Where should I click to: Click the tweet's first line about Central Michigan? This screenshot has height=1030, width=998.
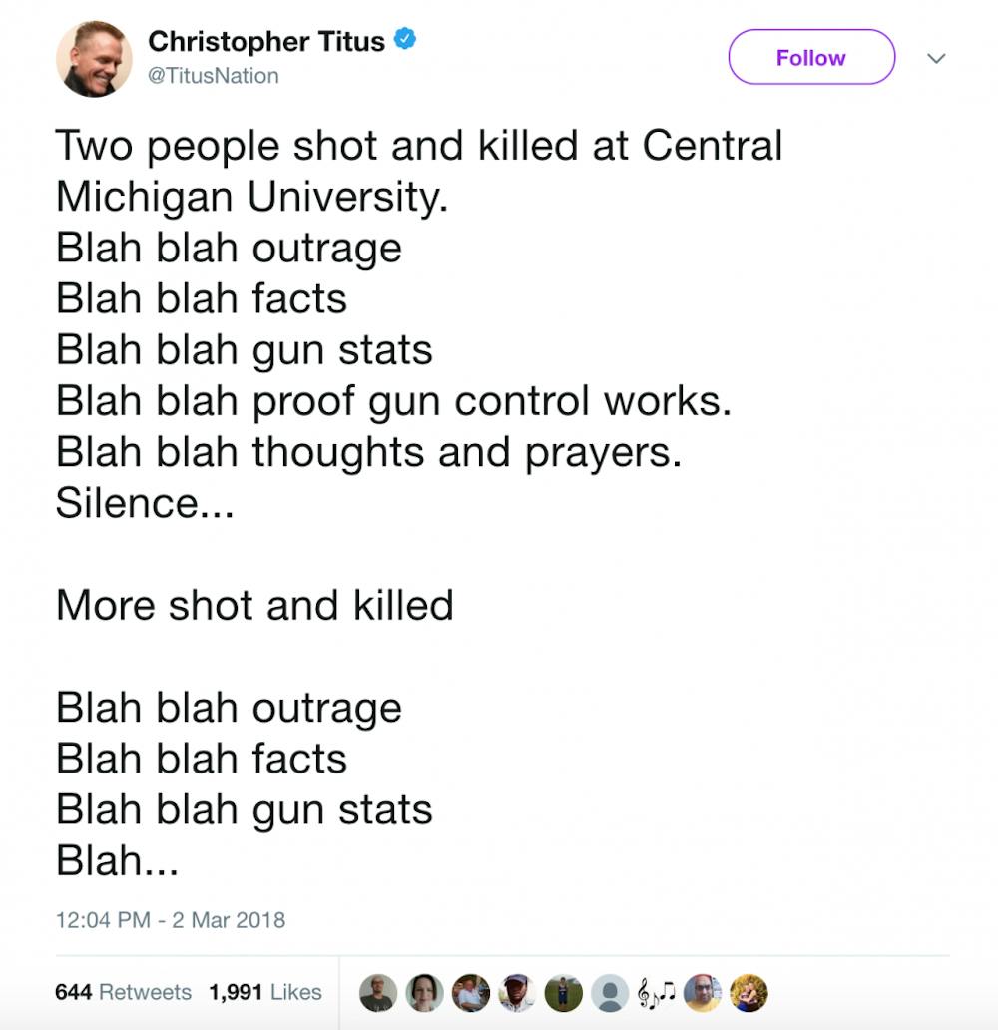click(x=419, y=146)
